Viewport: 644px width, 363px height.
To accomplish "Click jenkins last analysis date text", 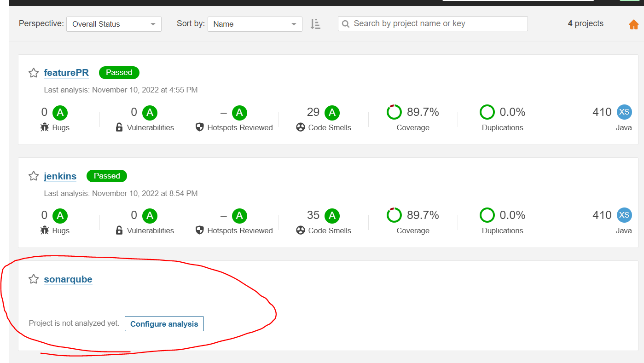I will click(121, 194).
